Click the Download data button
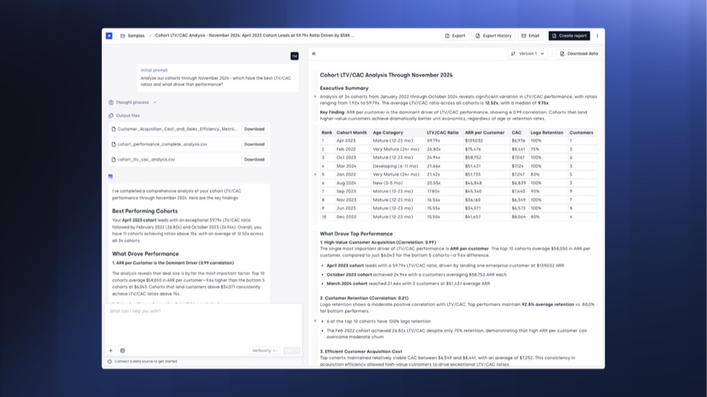The width and height of the screenshot is (707, 397). [x=578, y=54]
